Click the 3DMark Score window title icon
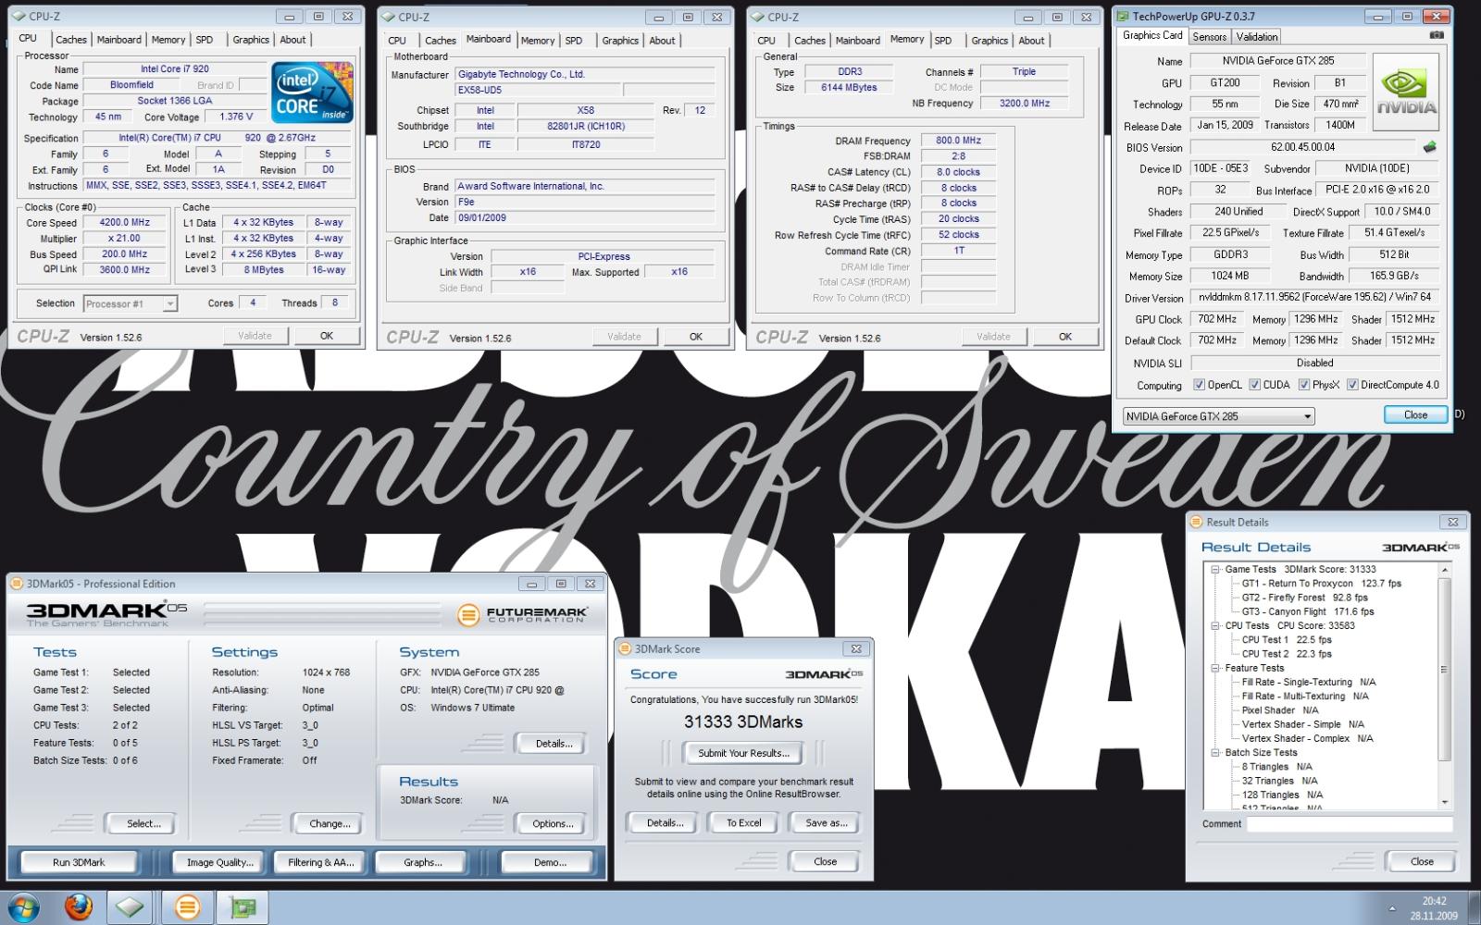The width and height of the screenshot is (1481, 925). pyautogui.click(x=625, y=648)
